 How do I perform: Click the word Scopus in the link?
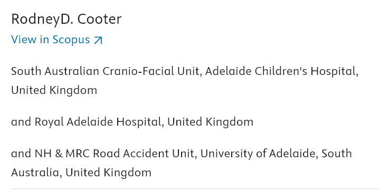click(x=71, y=40)
